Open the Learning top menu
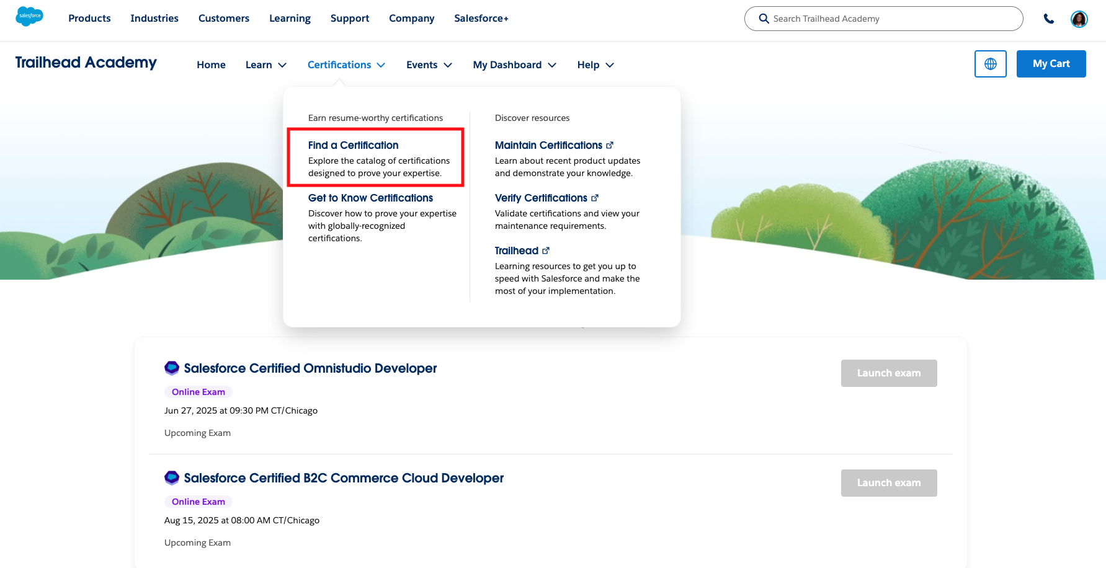 290,19
